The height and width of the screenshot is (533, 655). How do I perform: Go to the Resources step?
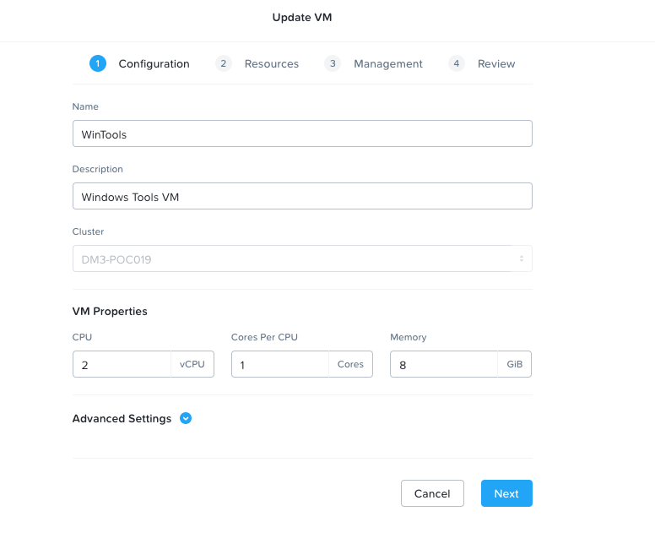pyautogui.click(x=271, y=63)
